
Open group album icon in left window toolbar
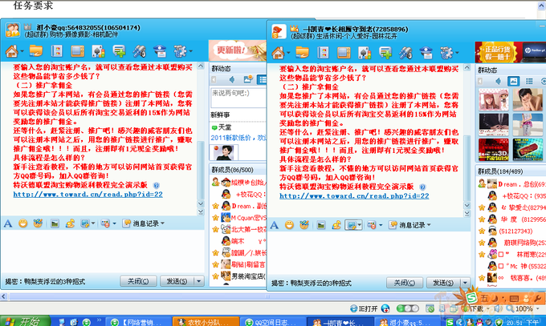pos(56,51)
